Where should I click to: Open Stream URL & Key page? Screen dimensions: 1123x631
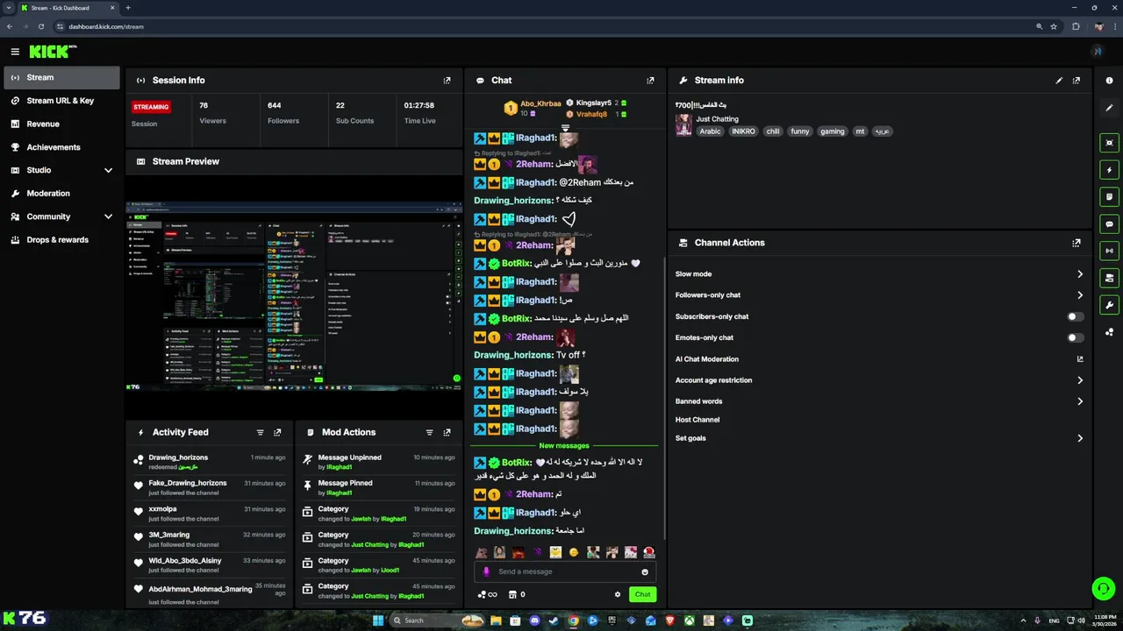61,101
